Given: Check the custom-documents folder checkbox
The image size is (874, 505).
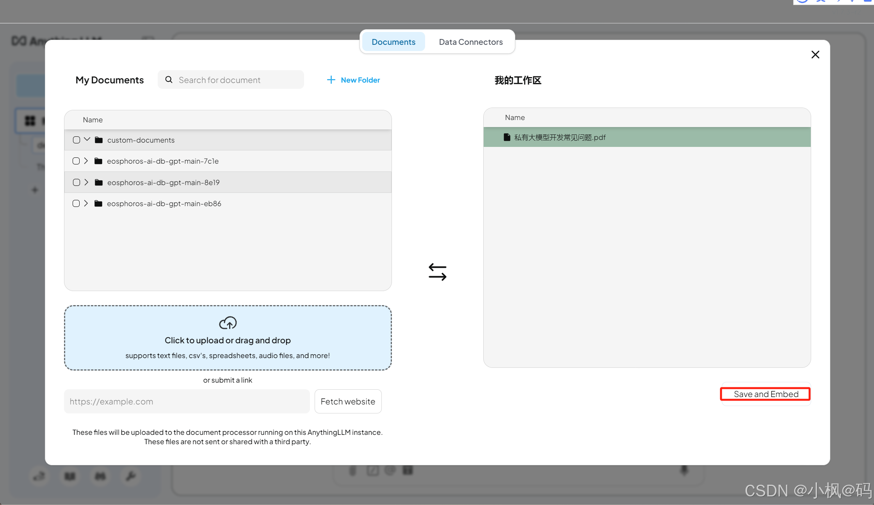Looking at the screenshot, I should 77,140.
